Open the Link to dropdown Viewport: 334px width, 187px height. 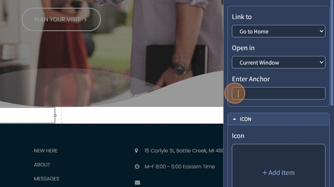(278, 31)
